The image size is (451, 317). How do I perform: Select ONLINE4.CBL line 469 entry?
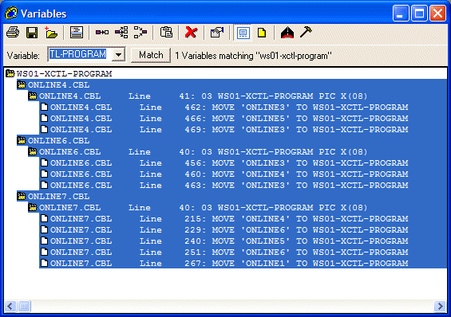coord(229,130)
